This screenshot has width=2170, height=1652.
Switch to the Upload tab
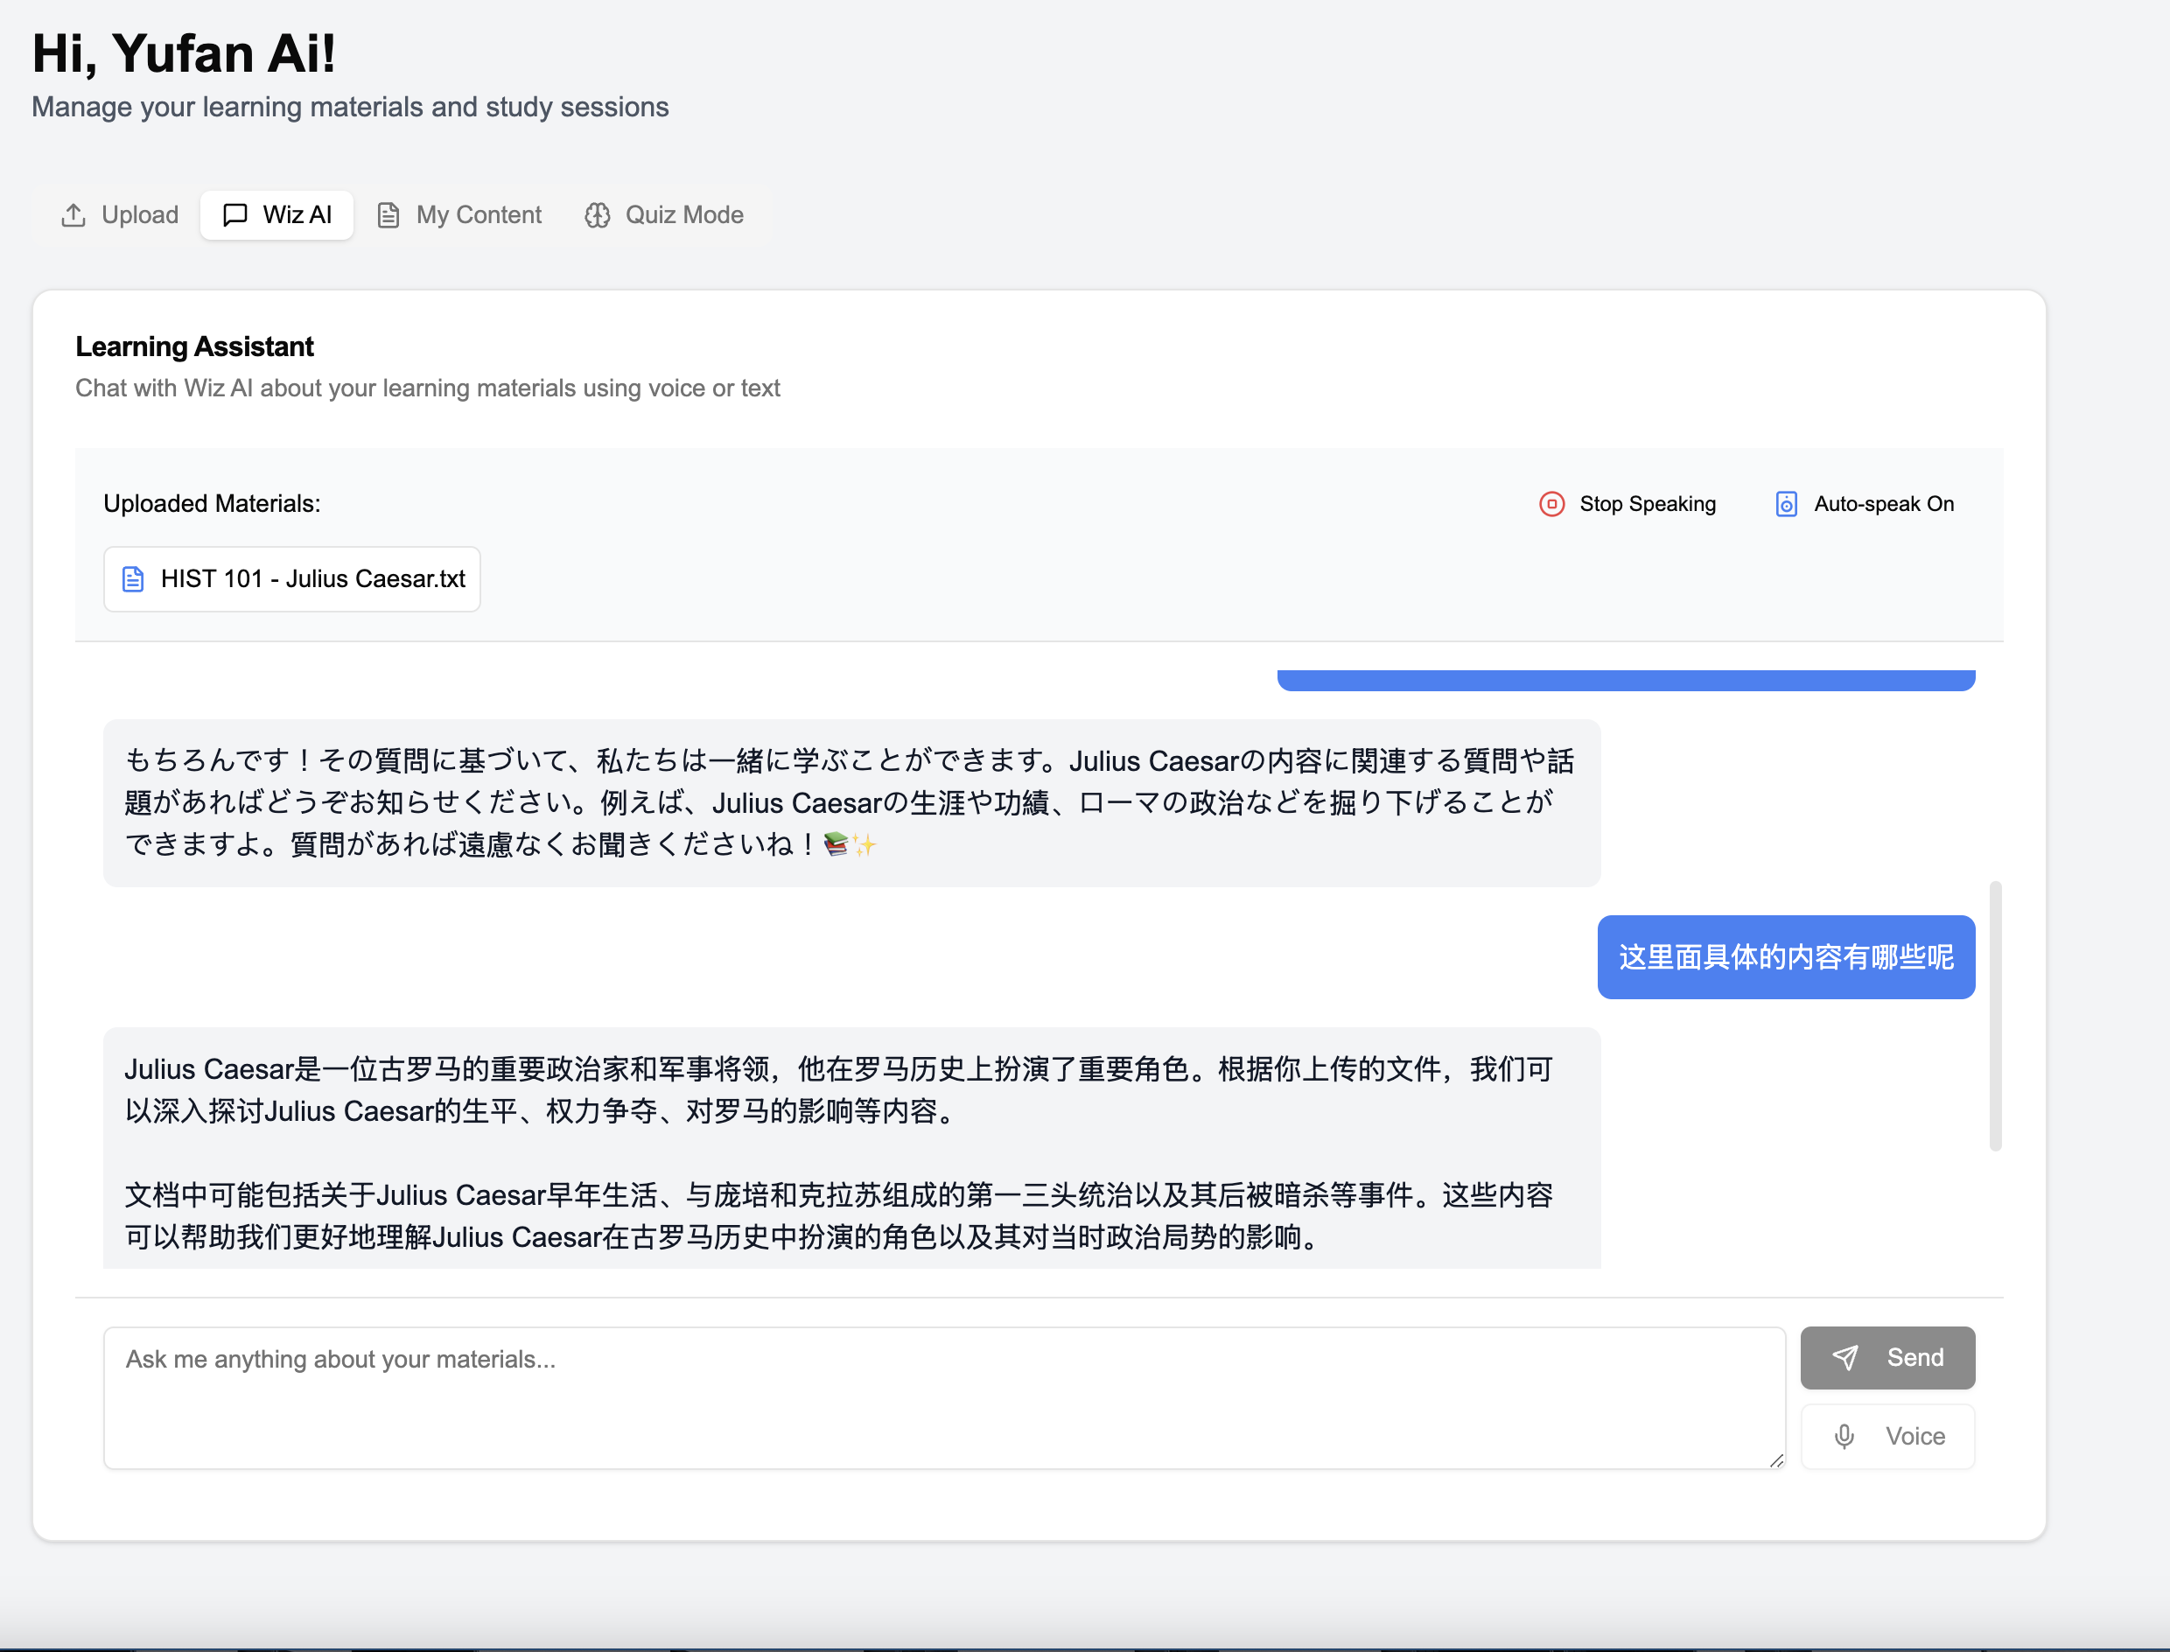coord(138,214)
